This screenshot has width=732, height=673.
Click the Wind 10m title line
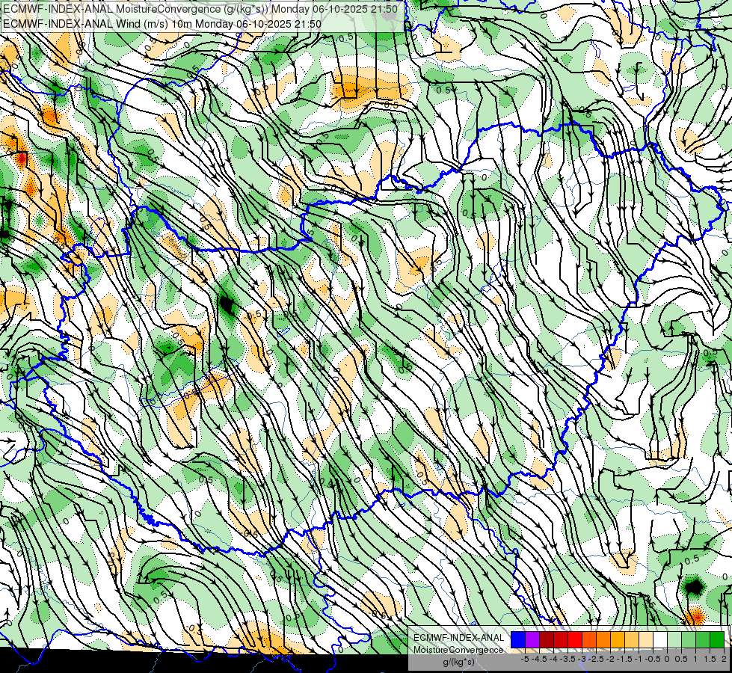162,23
